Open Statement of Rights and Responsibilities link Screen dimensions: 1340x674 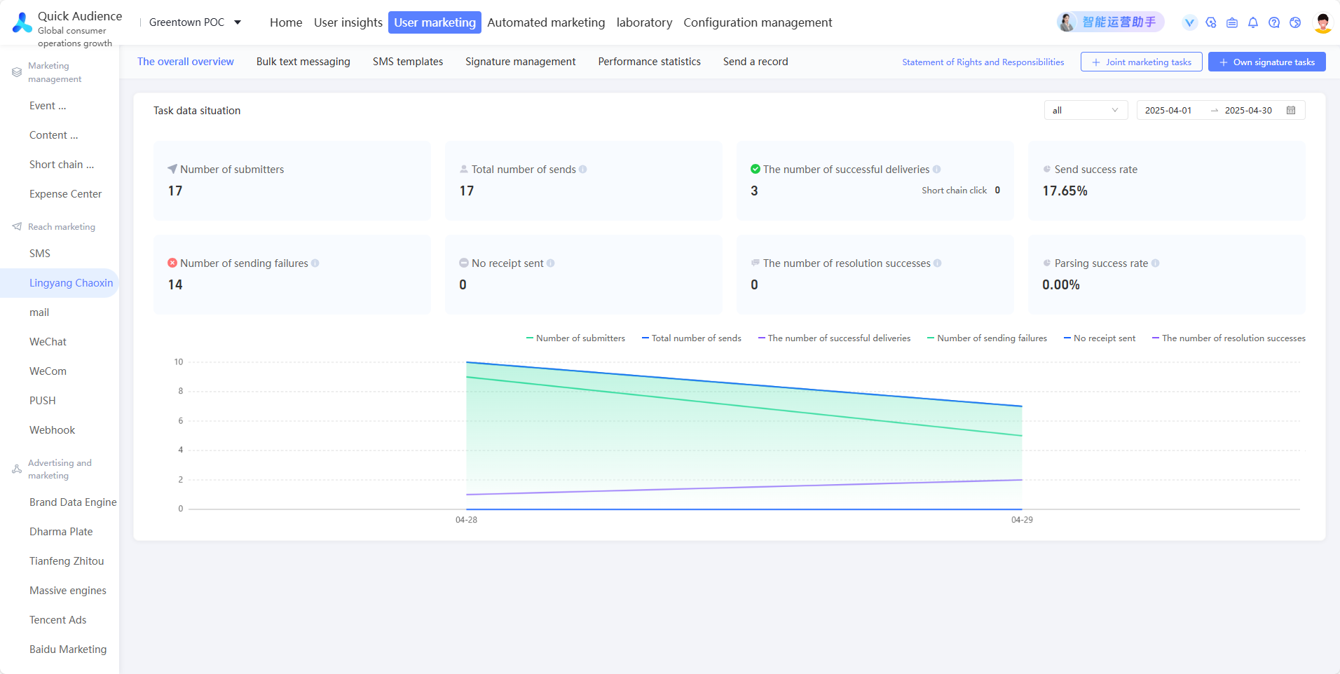[x=983, y=62]
